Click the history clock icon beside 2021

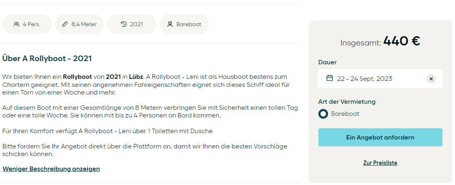pyautogui.click(x=124, y=24)
